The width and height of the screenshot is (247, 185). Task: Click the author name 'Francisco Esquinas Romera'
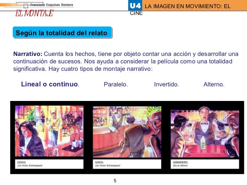pyautogui.click(x=52, y=5)
